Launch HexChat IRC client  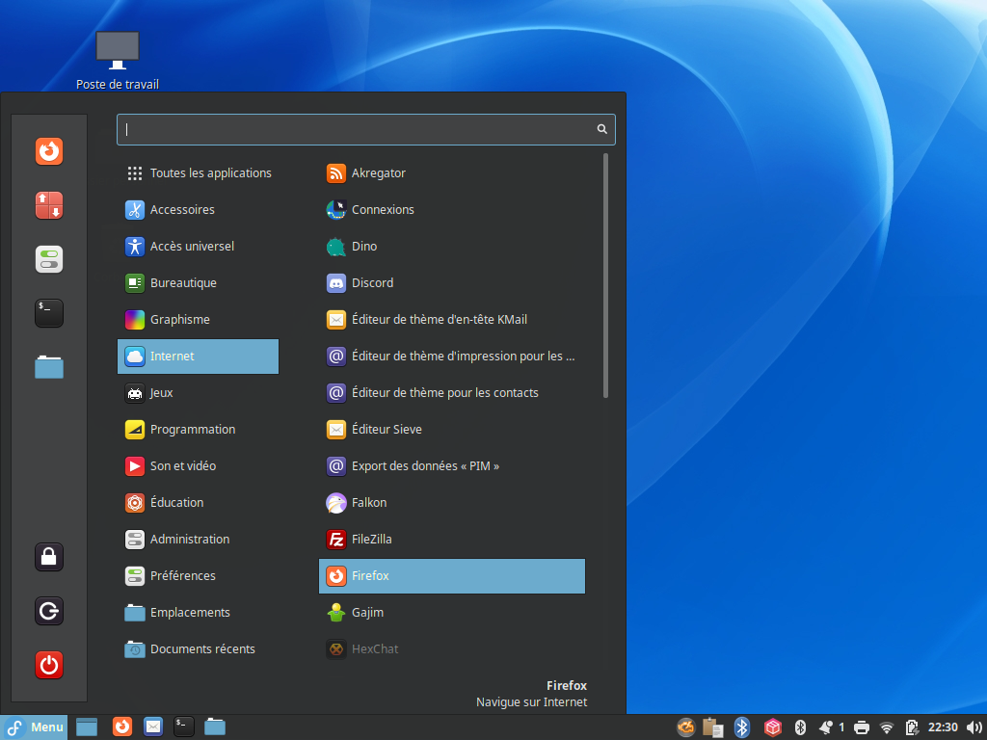[x=452, y=648]
